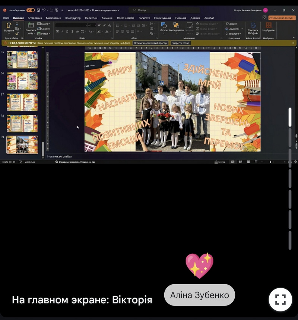Image resolution: width=298 pixels, height=320 pixels.
Task: Enter fullscreen with the bottom-right expand icon
Action: click(280, 300)
